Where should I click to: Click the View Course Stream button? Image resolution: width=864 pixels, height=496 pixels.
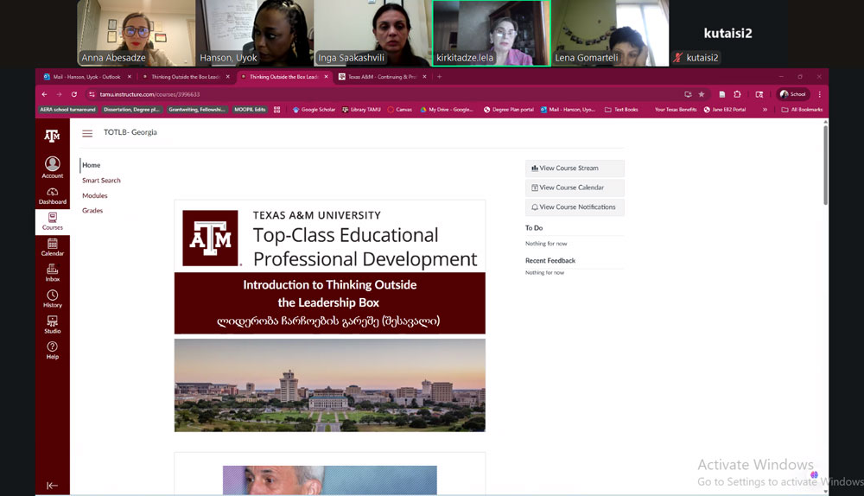[575, 169]
